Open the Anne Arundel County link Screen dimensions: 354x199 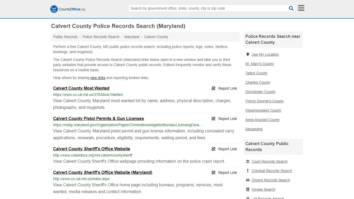(263, 120)
